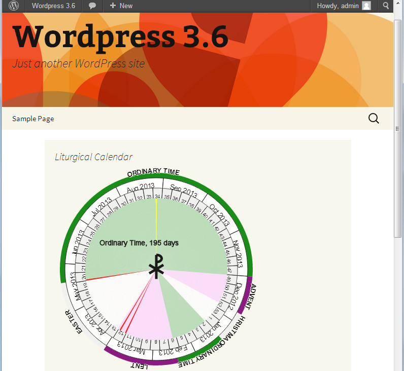
Task: Click week 34 on the calendar ring
Action: tap(157, 196)
